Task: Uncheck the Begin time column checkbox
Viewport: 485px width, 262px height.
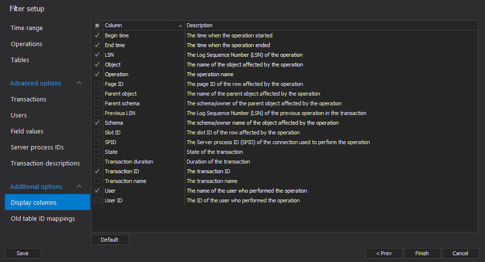Action: [97, 35]
